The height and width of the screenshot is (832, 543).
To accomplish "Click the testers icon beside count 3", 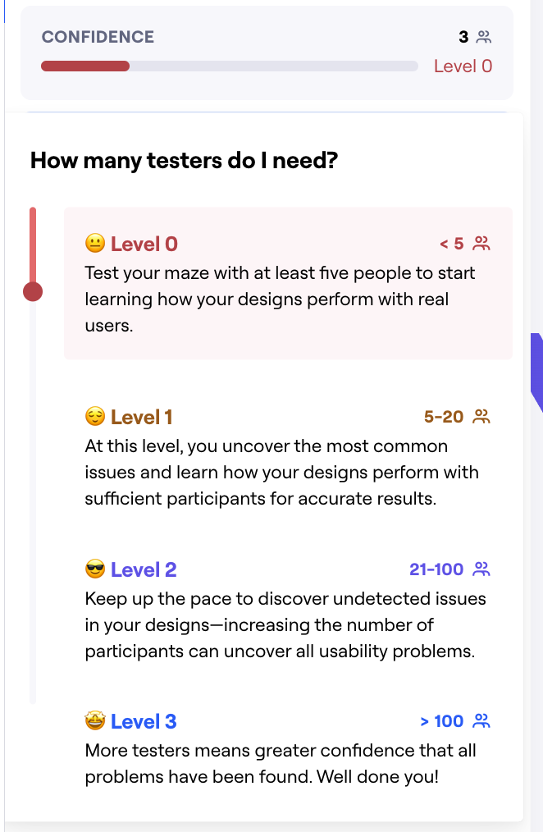I will pyautogui.click(x=484, y=37).
